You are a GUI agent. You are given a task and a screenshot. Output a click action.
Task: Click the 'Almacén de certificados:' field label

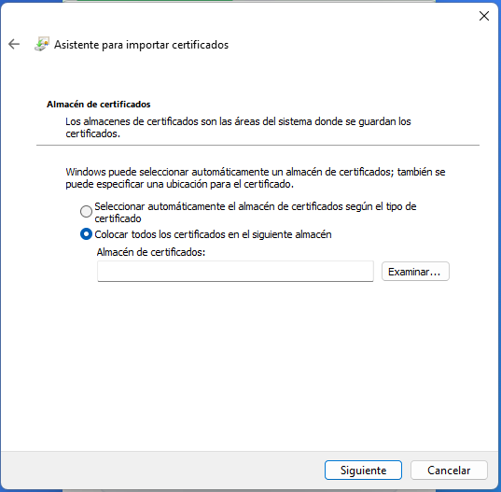tap(151, 252)
